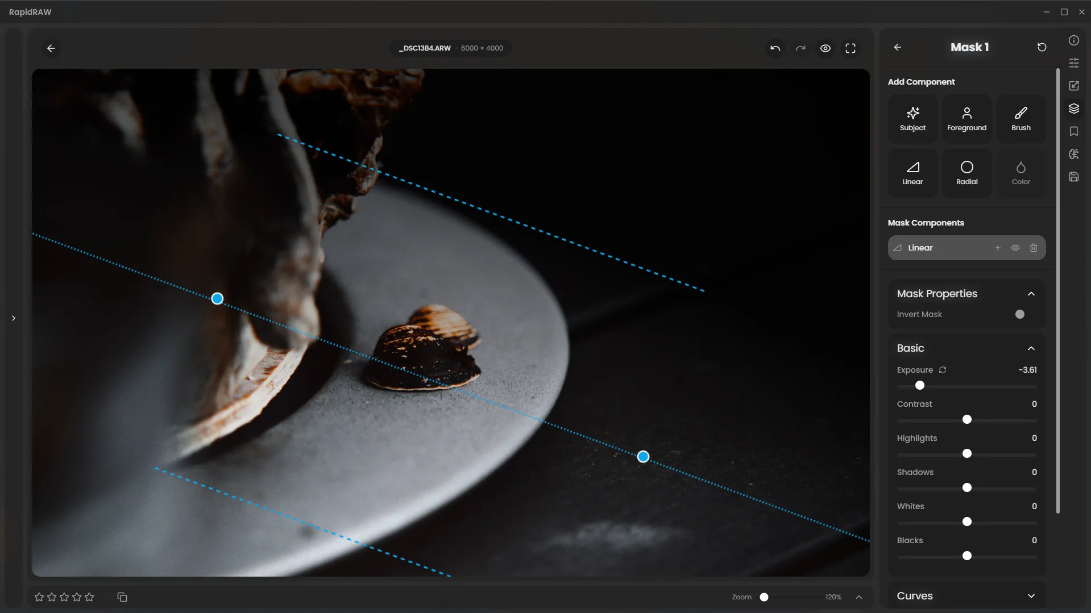The height and width of the screenshot is (613, 1091).
Task: Expand the Curves section
Action: [x=1031, y=596]
